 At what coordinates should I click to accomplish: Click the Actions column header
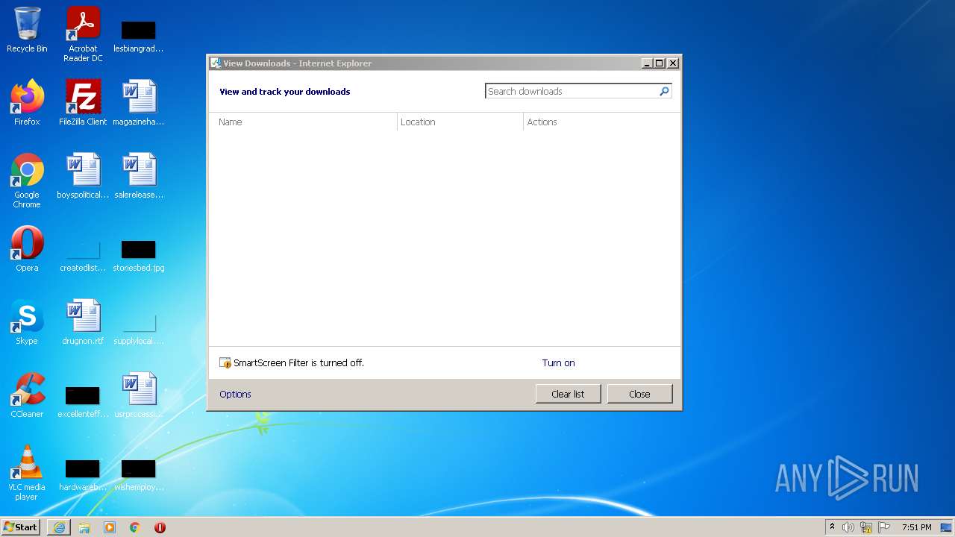tap(601, 122)
